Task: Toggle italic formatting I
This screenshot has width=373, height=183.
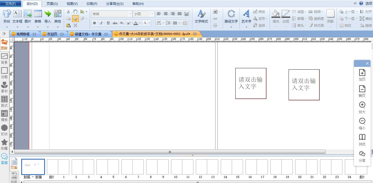Action: pos(101,23)
